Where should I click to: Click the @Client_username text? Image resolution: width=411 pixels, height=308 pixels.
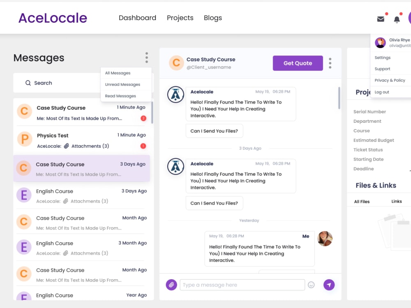click(209, 67)
